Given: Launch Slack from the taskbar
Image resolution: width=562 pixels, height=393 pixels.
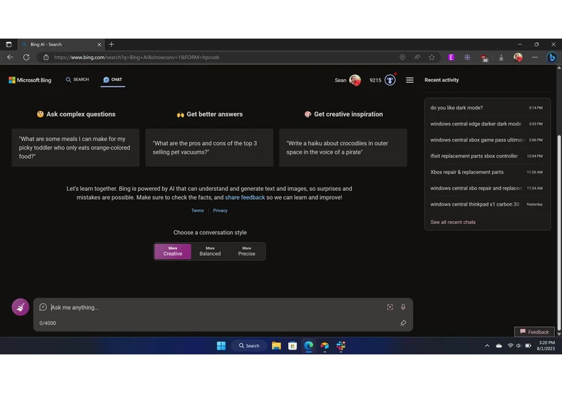Looking at the screenshot, I should (341, 345).
